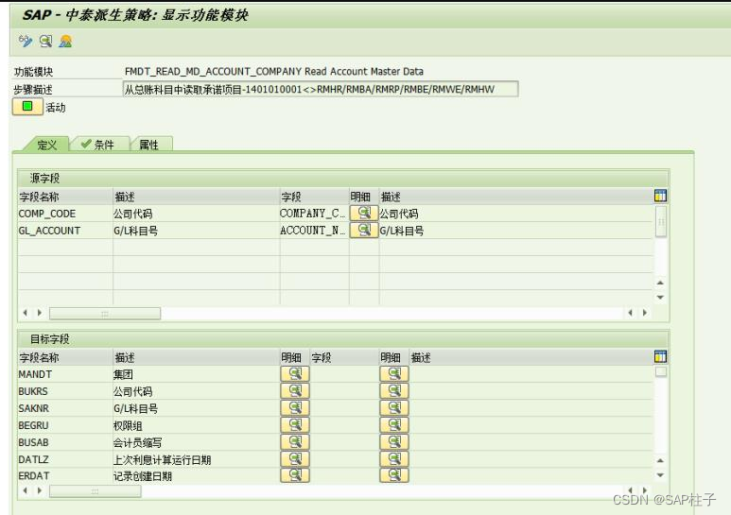Click source table left scroll arrow
This screenshot has width=731, height=515.
26,313
